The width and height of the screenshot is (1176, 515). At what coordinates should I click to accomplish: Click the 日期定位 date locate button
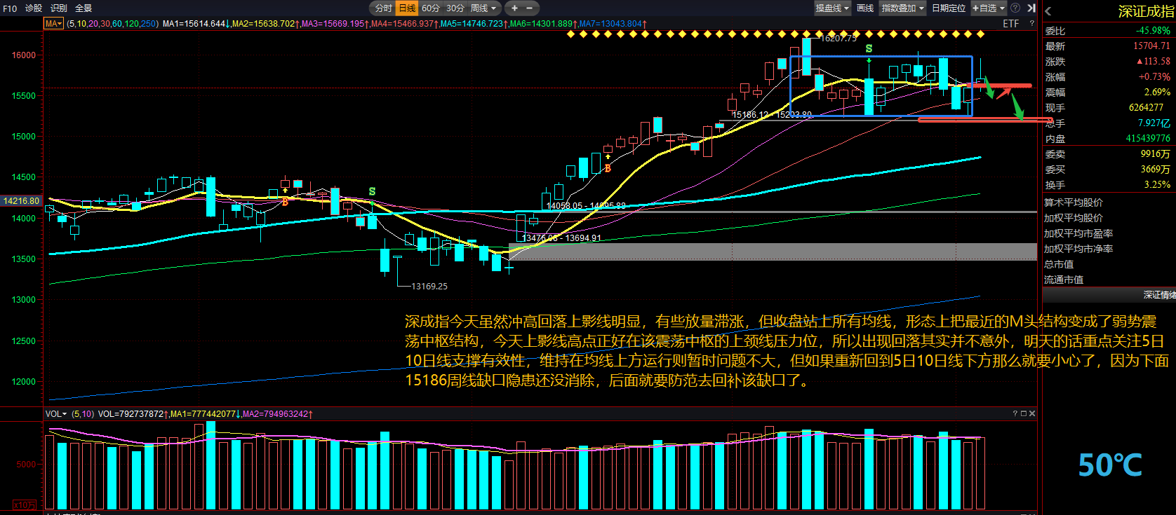point(949,8)
